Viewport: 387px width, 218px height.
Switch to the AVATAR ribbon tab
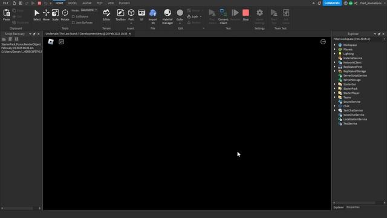point(86,3)
